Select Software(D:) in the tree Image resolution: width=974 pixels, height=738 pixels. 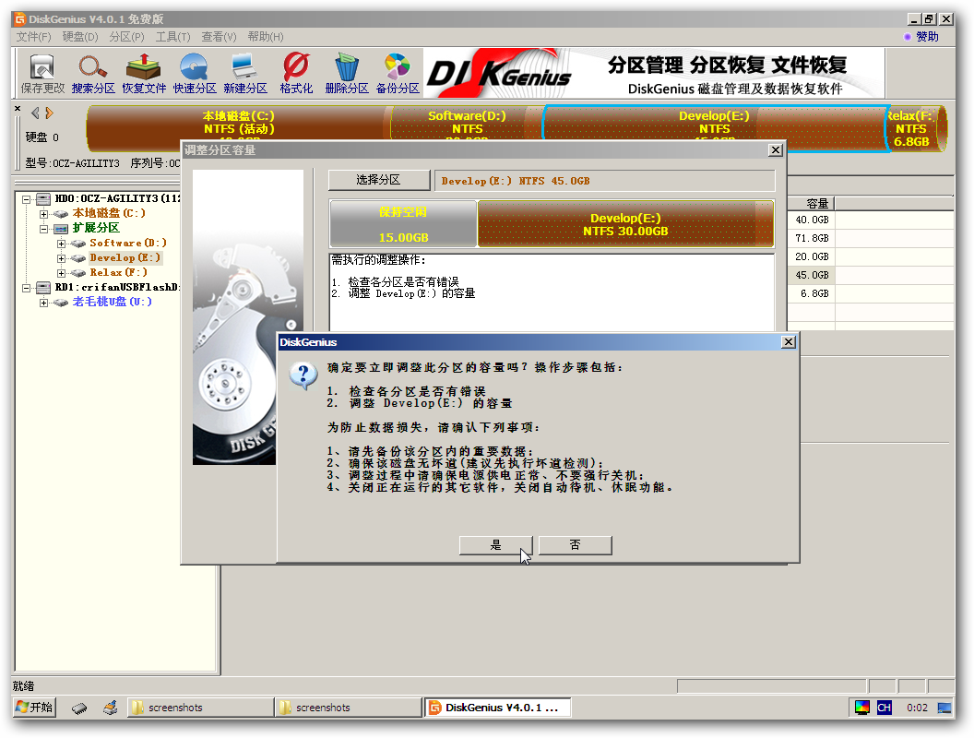[128, 243]
